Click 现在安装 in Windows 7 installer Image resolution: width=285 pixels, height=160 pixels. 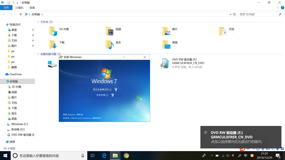105,95
